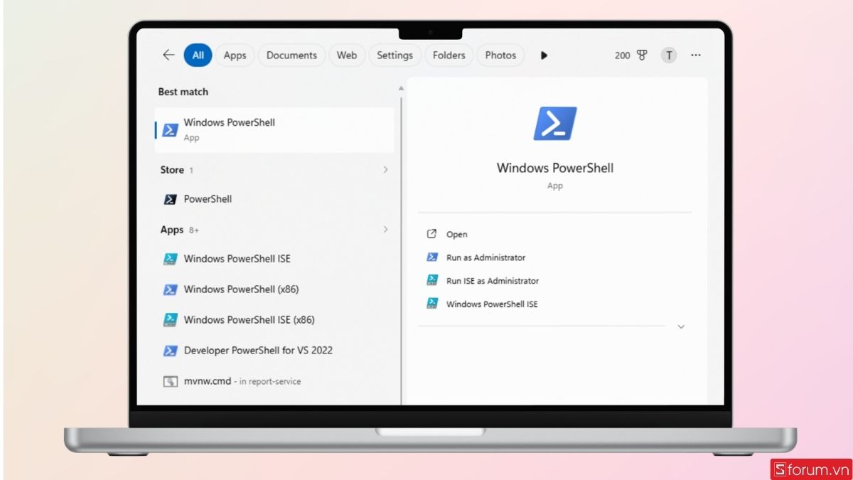Click the details pane Windows PowerShell ISE icon
Viewport: 853px width, 480px height.
click(x=431, y=304)
